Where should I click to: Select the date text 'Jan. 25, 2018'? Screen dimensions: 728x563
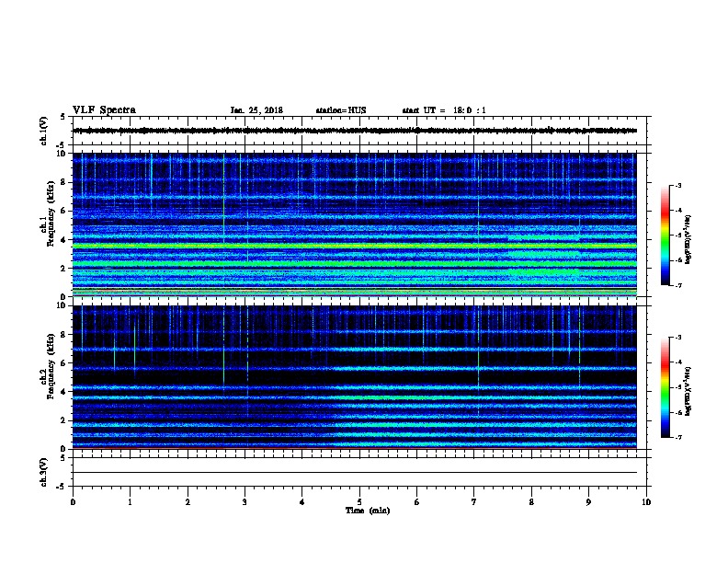[256, 110]
